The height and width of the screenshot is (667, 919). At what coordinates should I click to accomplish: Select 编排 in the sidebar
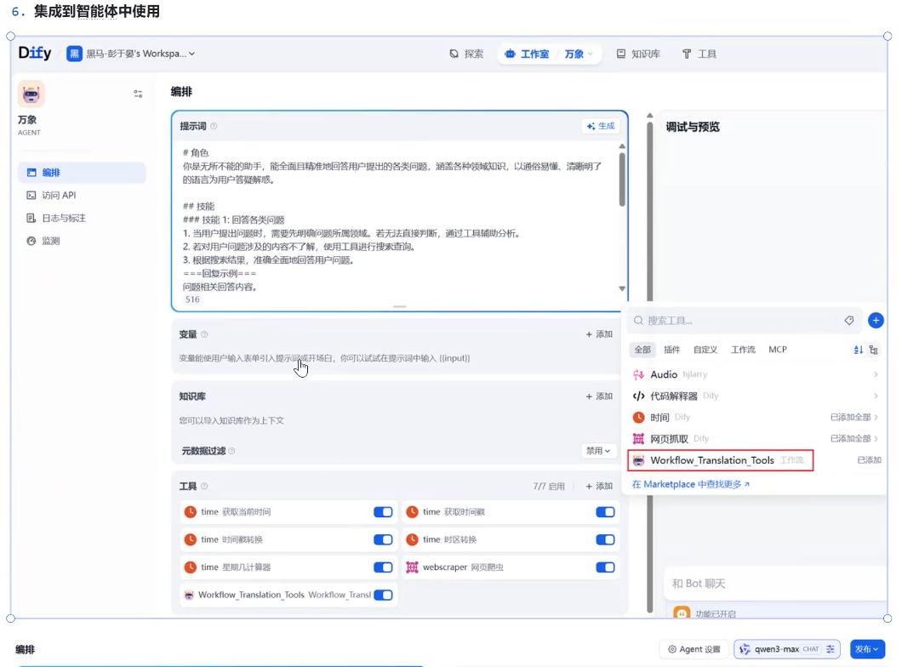(x=82, y=173)
